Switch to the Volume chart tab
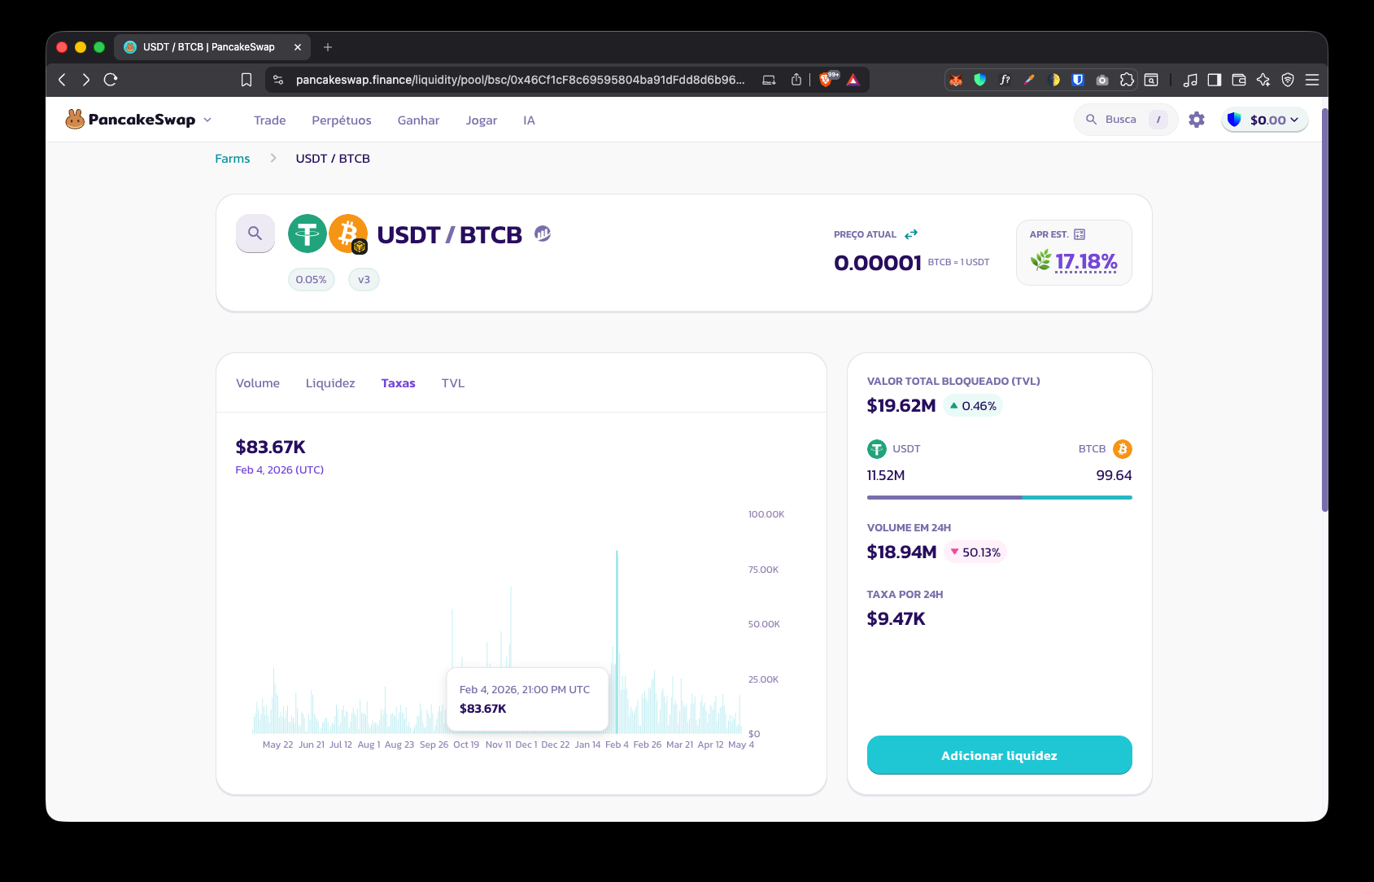The height and width of the screenshot is (882, 1374). click(258, 383)
